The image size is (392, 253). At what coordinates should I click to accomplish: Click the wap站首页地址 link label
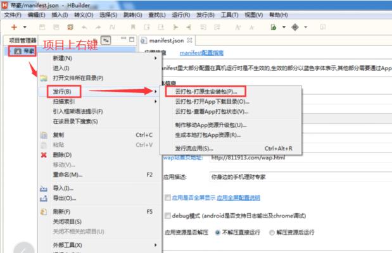(x=183, y=157)
